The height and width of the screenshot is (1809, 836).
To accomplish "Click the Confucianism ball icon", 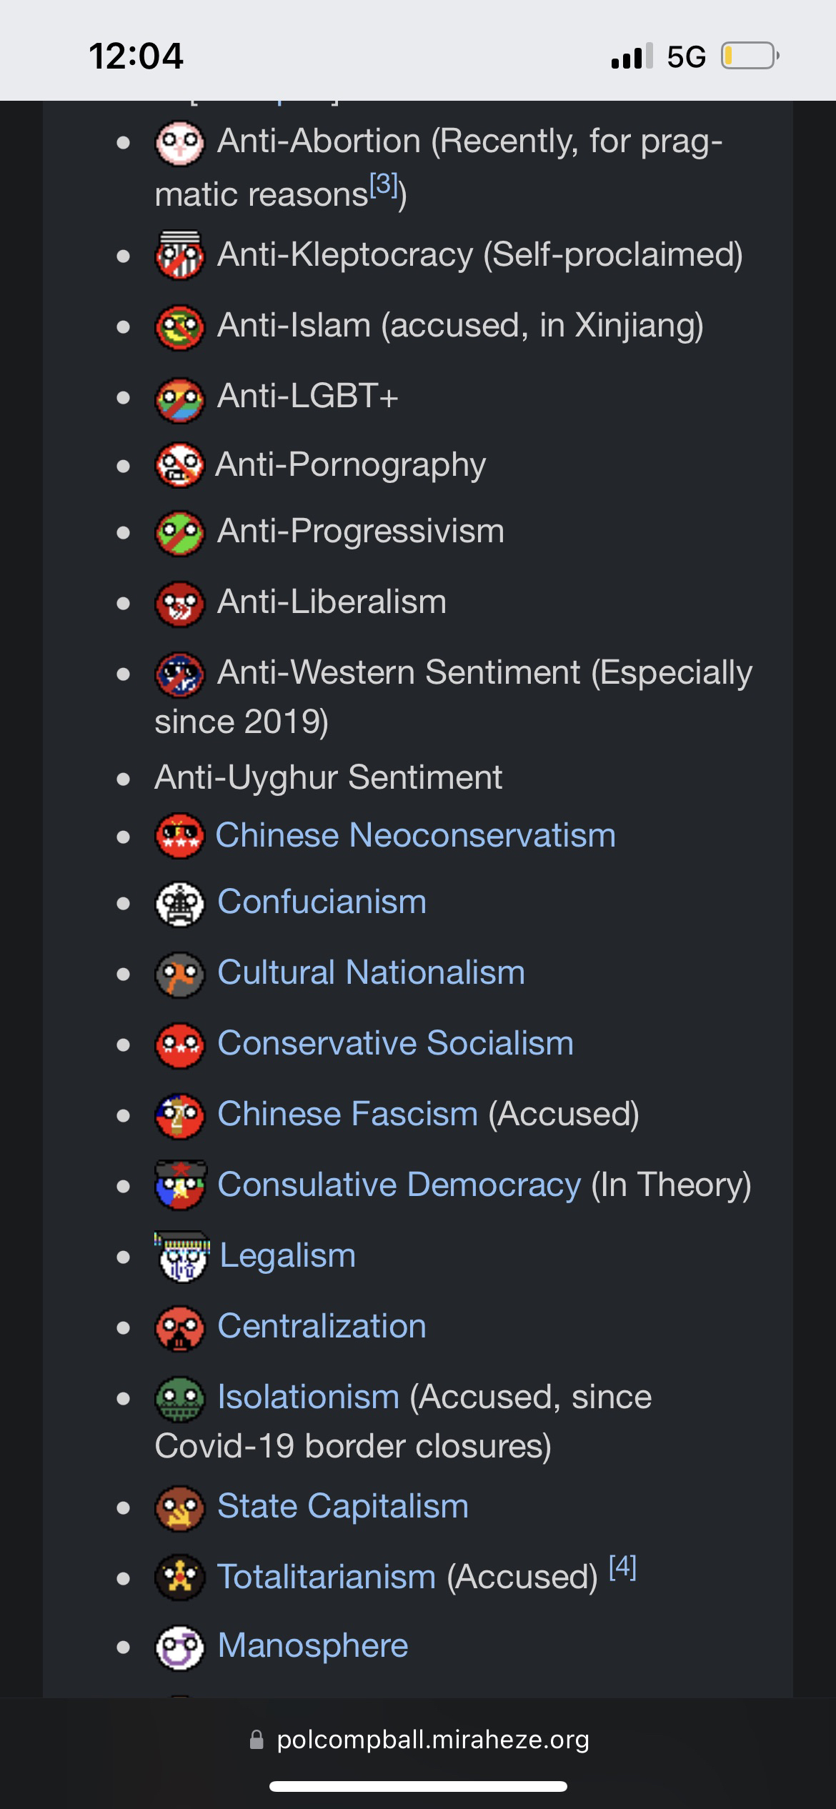I will point(180,904).
